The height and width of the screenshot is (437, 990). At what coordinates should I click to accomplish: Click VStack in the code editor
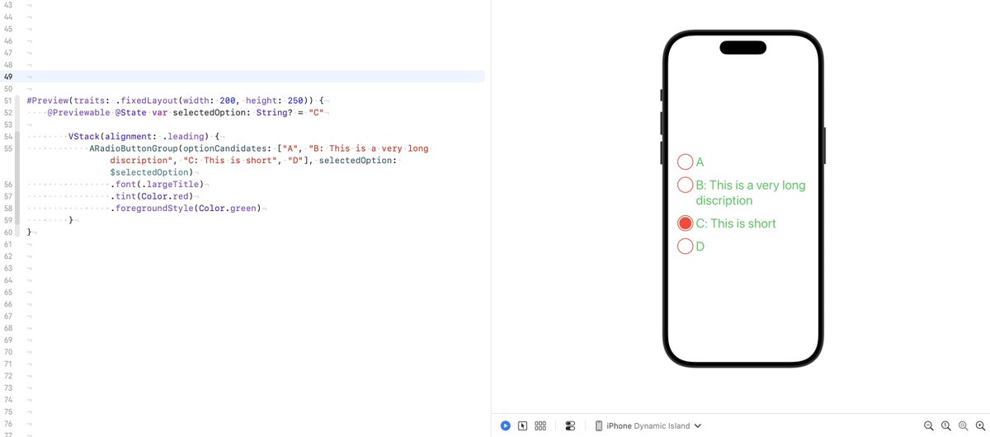pyautogui.click(x=84, y=135)
